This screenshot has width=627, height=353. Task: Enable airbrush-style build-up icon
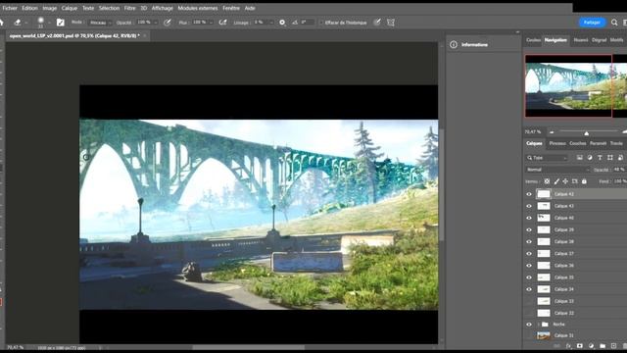pos(222,23)
